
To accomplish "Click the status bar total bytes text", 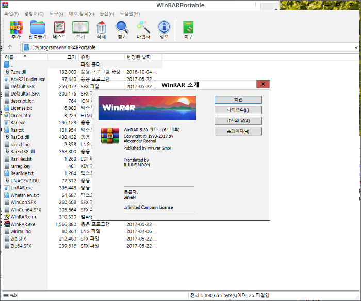I will coord(229,295).
